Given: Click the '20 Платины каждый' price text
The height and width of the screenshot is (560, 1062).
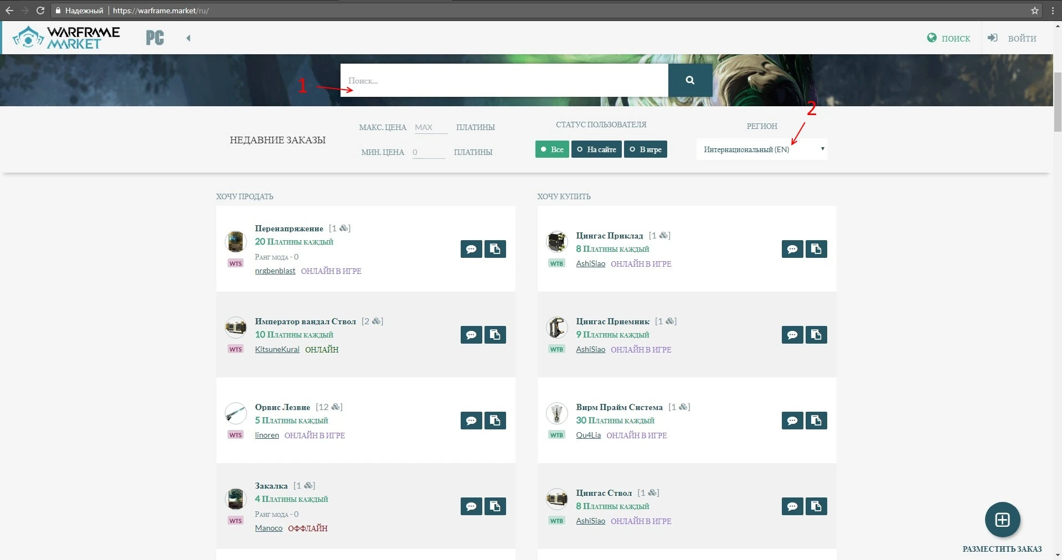Looking at the screenshot, I should coord(294,242).
